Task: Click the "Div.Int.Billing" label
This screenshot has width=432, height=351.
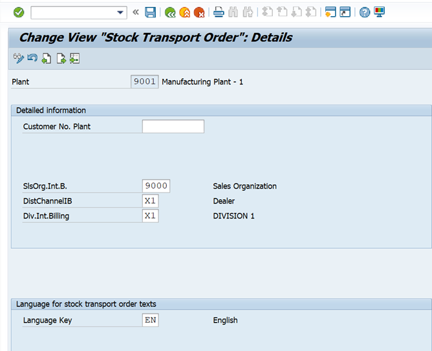Action: pos(46,216)
